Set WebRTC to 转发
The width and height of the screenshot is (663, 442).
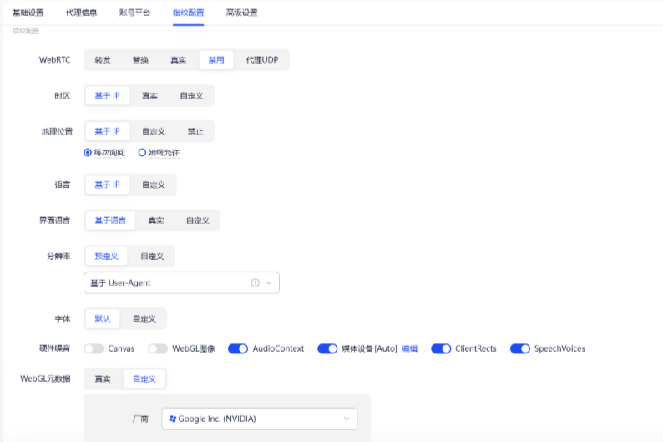[x=103, y=60]
